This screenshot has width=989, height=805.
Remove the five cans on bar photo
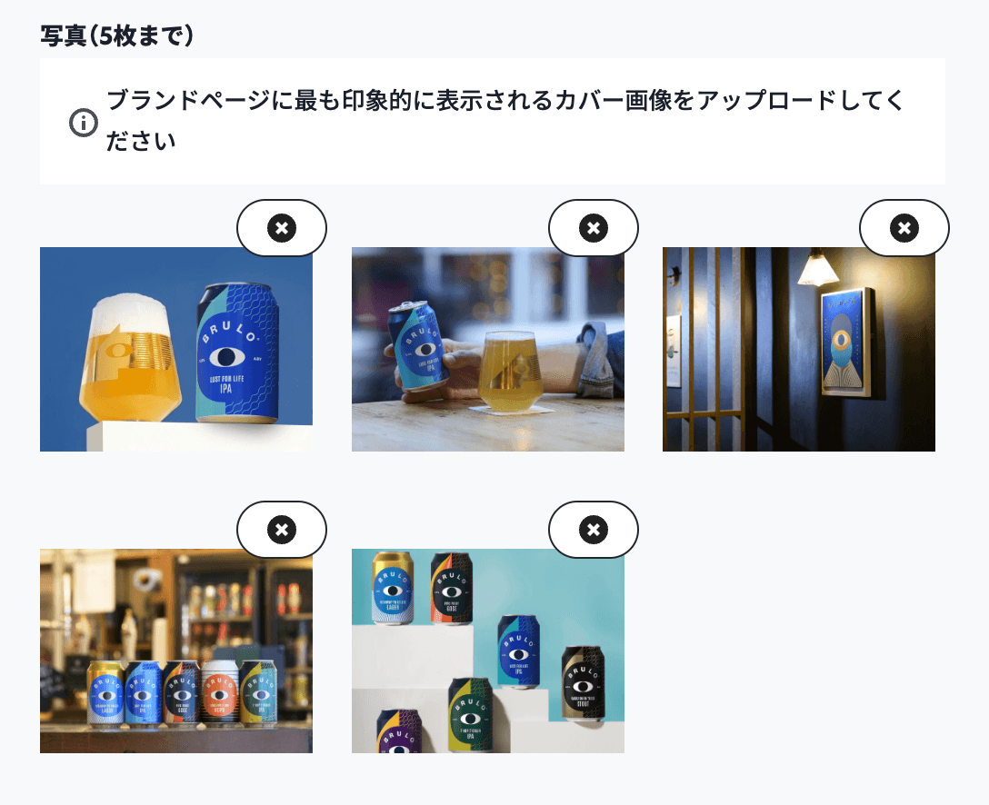(x=281, y=530)
